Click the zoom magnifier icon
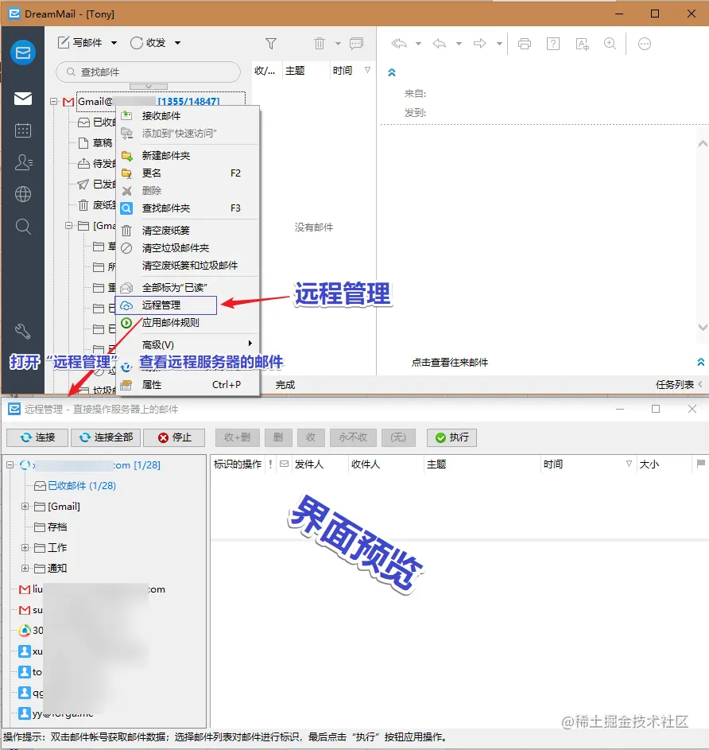The height and width of the screenshot is (750, 709). click(610, 44)
